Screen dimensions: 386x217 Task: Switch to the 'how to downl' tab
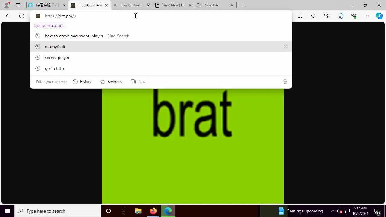[x=131, y=5]
